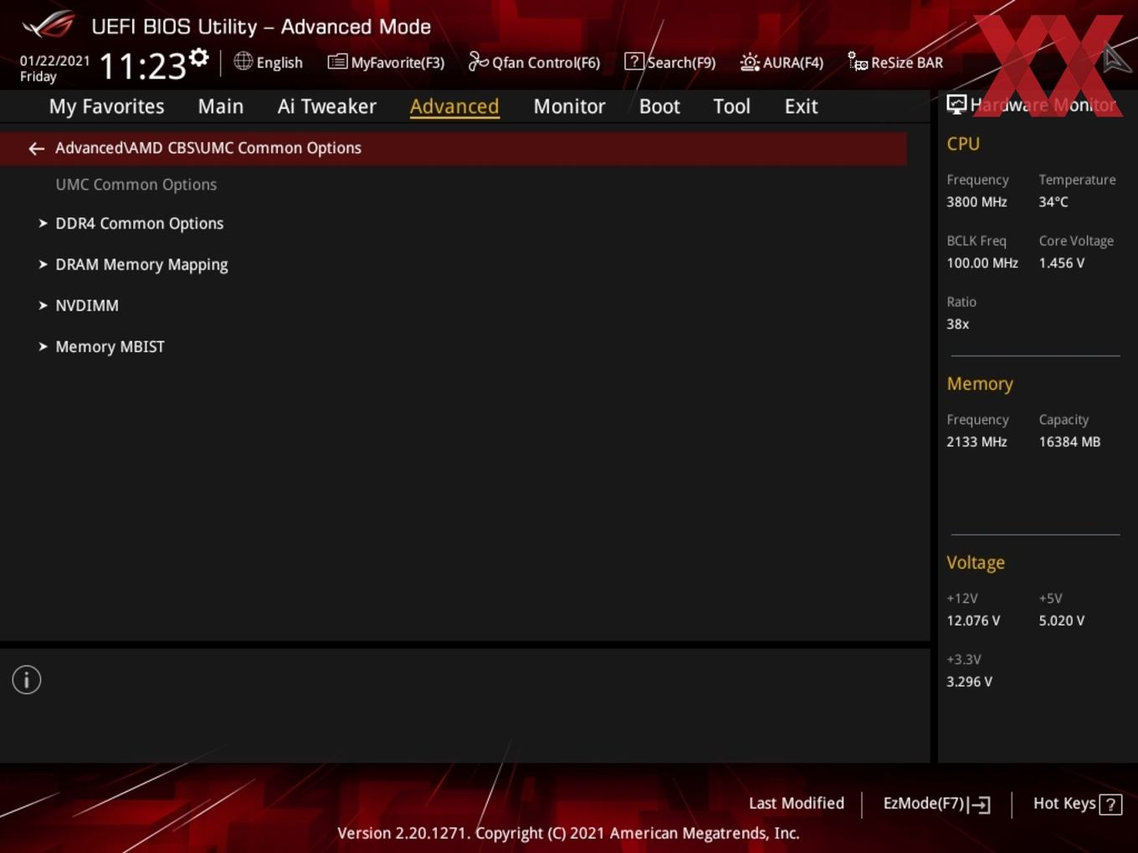
Task: Click the info icon in help panel
Action: tap(27, 680)
